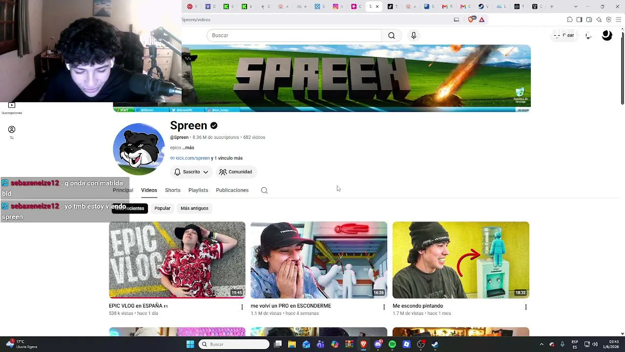Image resolution: width=625 pixels, height=352 pixels.
Task: Expand channel description with ...más
Action: click(x=188, y=148)
